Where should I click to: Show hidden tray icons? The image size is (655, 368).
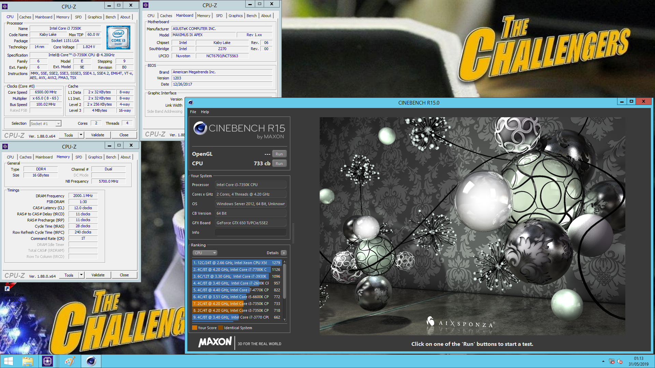click(x=603, y=362)
